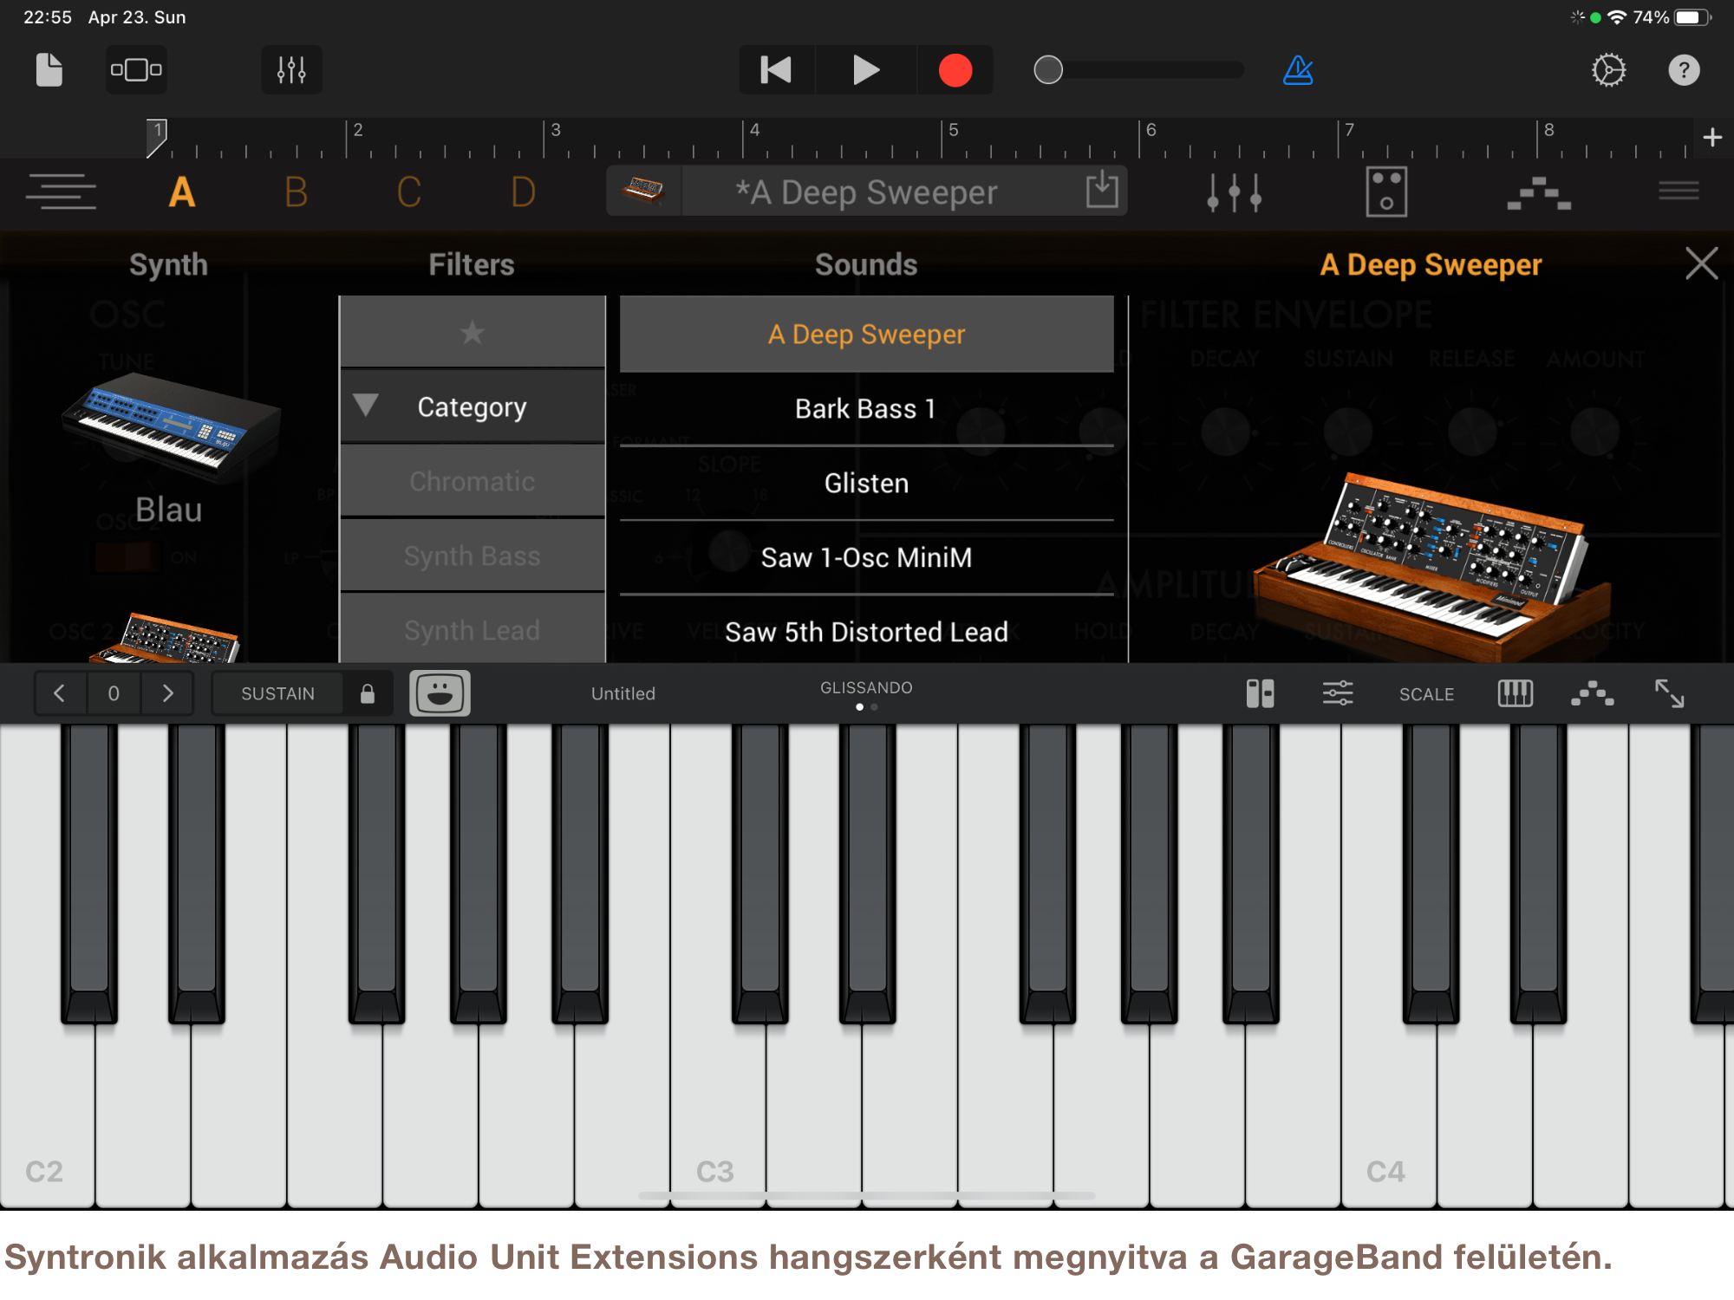
Task: Filter by favorites star
Action: (473, 332)
